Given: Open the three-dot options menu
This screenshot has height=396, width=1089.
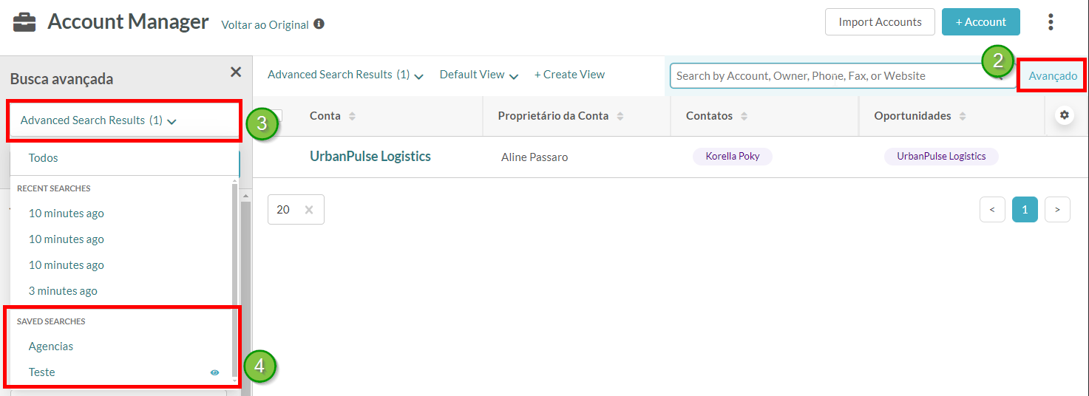Looking at the screenshot, I should point(1050,22).
